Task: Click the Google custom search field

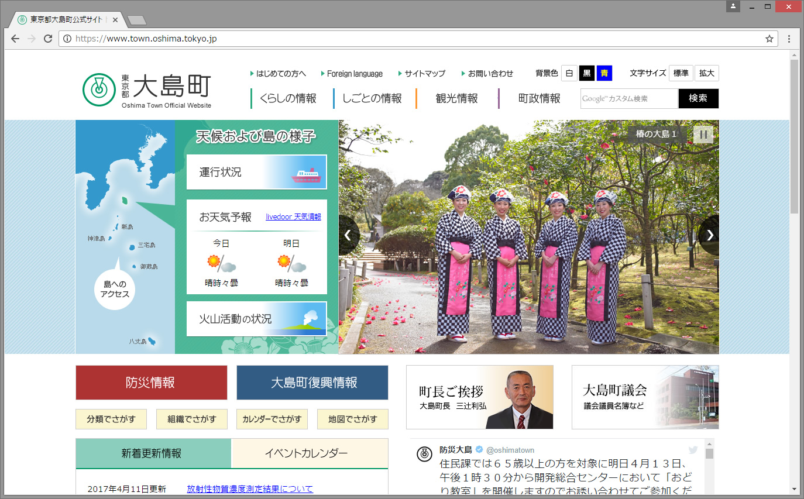Action: tap(629, 98)
